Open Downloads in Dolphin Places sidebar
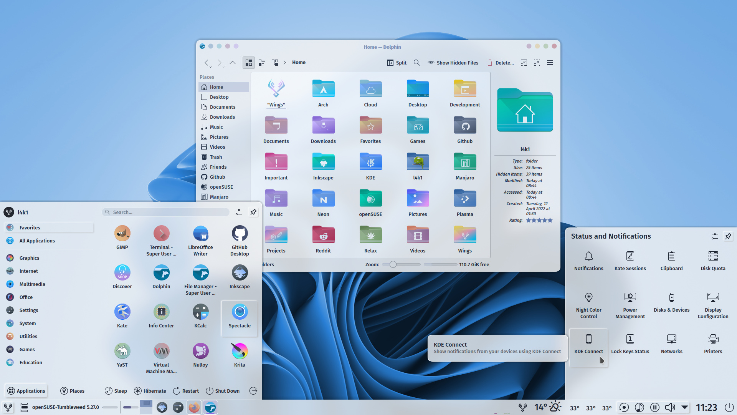The height and width of the screenshot is (415, 737). click(224, 117)
